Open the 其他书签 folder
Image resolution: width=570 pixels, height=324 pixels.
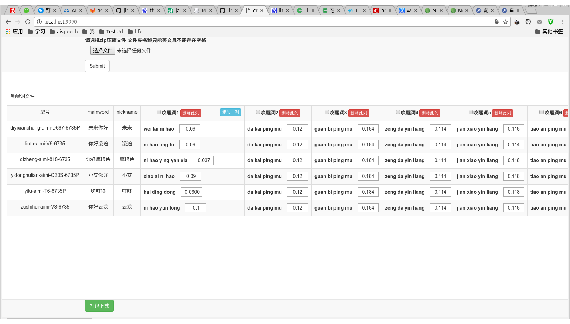(x=549, y=32)
